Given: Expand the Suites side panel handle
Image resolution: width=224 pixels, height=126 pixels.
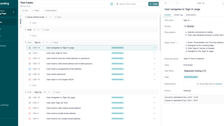Looking at the screenshot, I should tap(21, 16).
